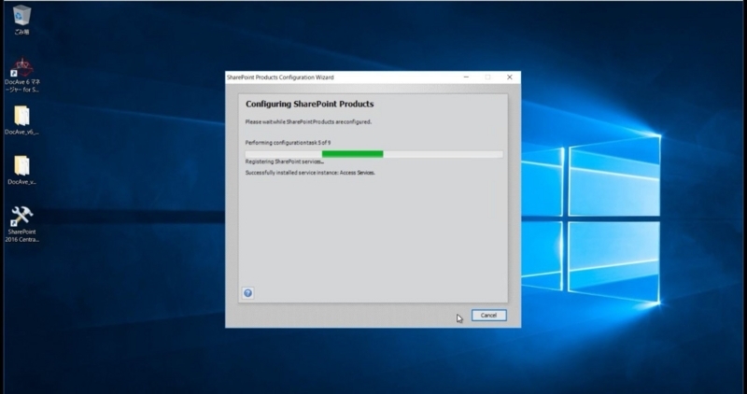
Task: Click 'Performing configuration task 5 of 9' text
Action: pos(288,143)
